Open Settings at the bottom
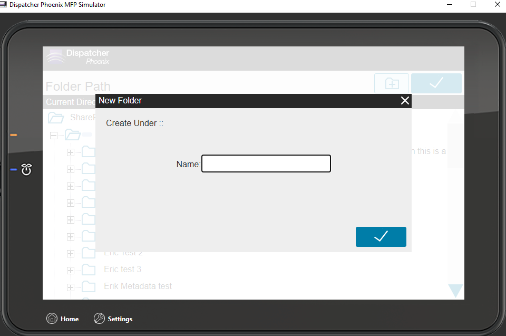The height and width of the screenshot is (336, 506). tap(113, 319)
